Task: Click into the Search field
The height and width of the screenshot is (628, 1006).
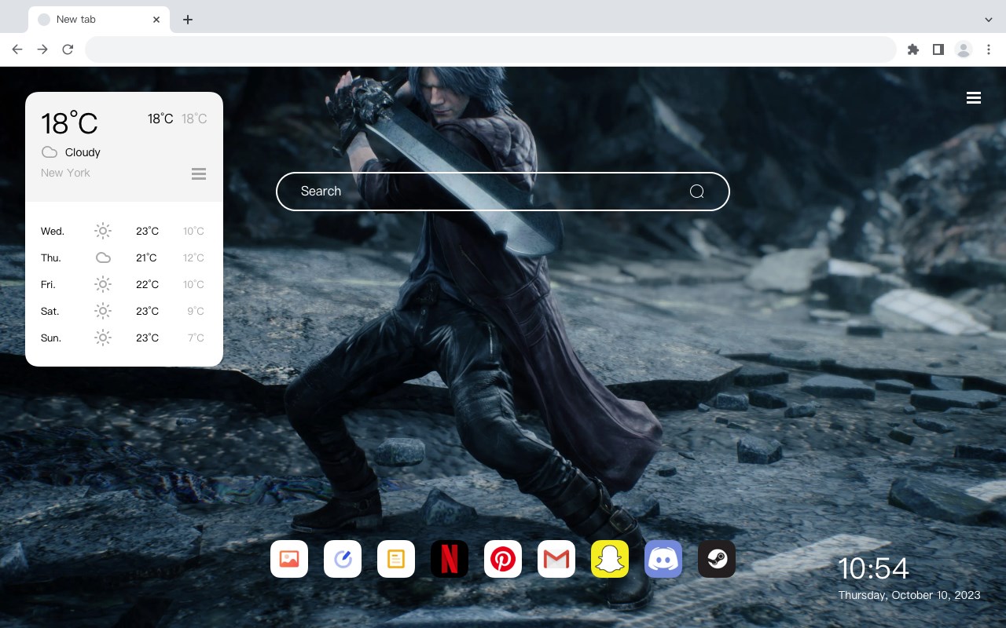Action: (x=503, y=192)
